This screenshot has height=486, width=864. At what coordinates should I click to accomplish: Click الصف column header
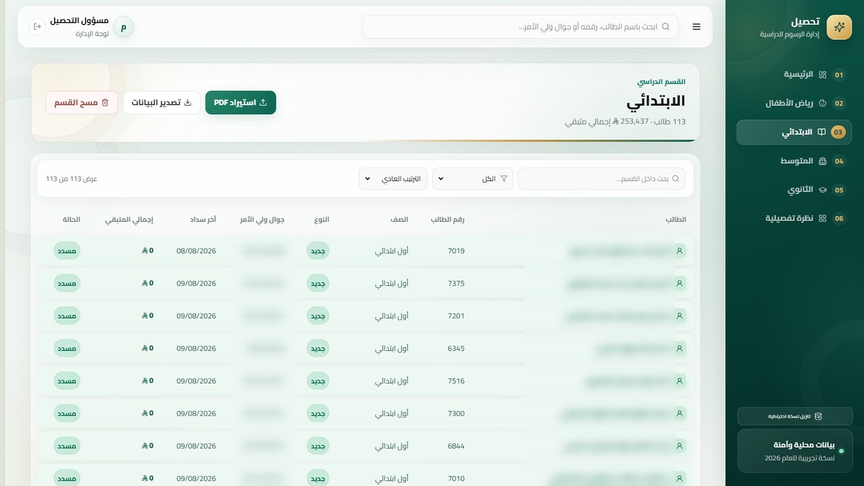pyautogui.click(x=399, y=219)
